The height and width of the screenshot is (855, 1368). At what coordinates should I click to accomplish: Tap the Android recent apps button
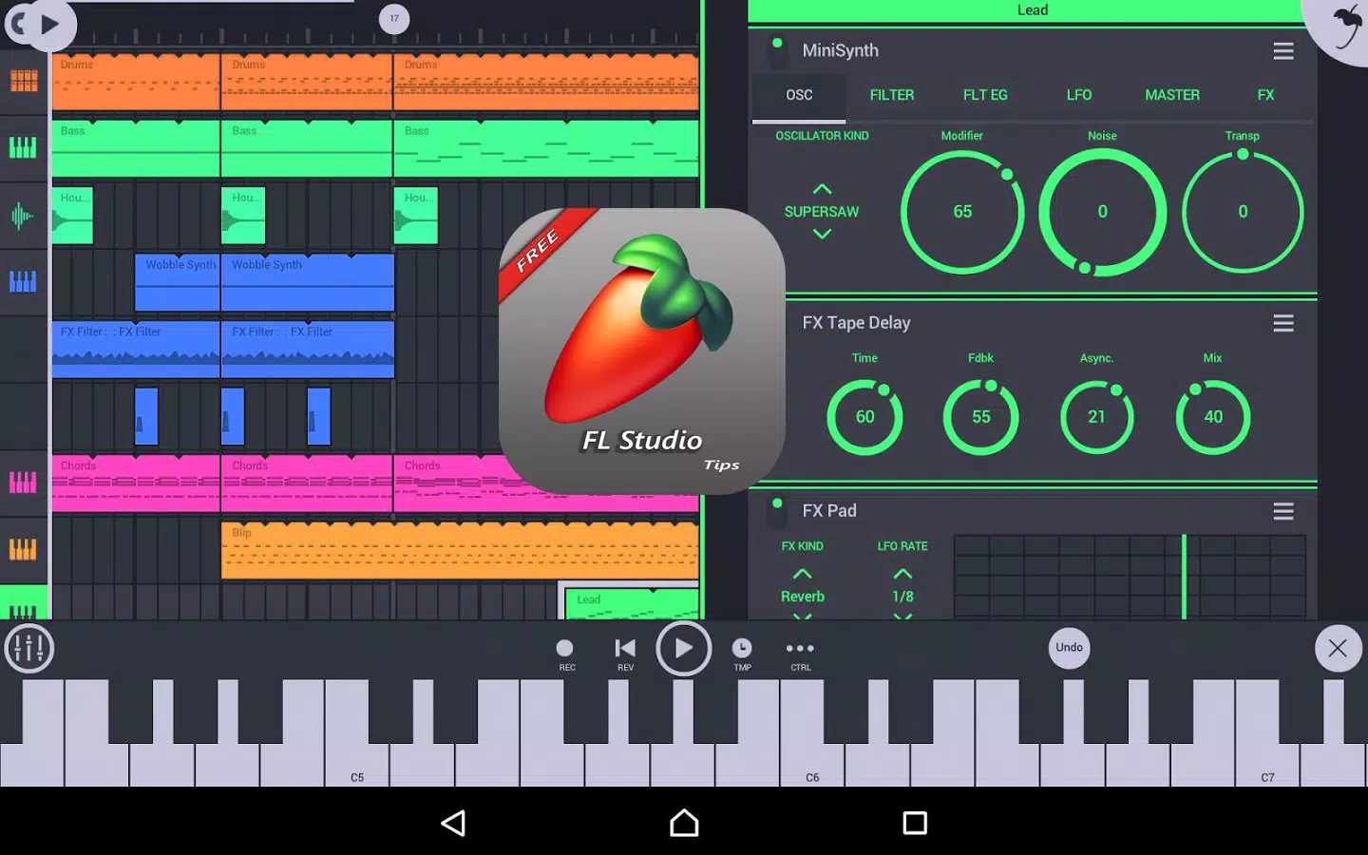point(915,823)
